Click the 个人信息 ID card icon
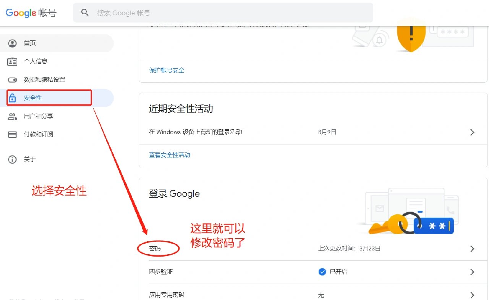489x300 pixels. 13,61
